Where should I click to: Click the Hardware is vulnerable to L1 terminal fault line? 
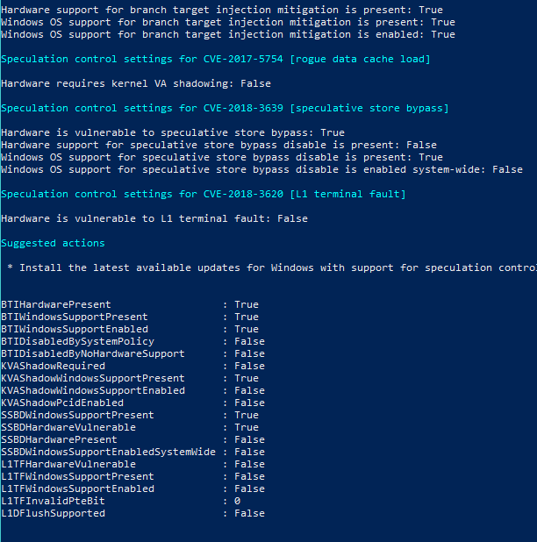click(x=154, y=218)
